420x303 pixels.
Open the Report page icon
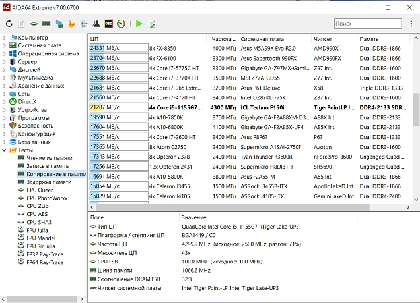pos(22,24)
